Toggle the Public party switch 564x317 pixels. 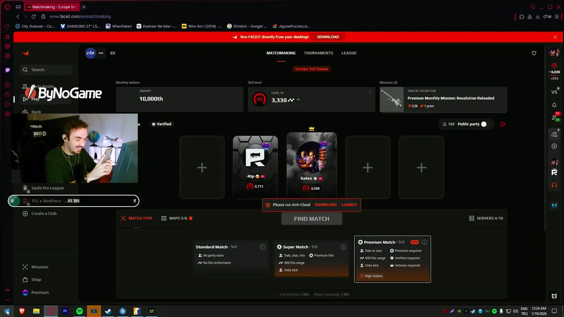tap(484, 124)
